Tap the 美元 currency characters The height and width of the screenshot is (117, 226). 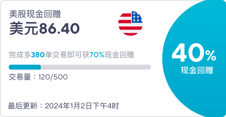24,28
